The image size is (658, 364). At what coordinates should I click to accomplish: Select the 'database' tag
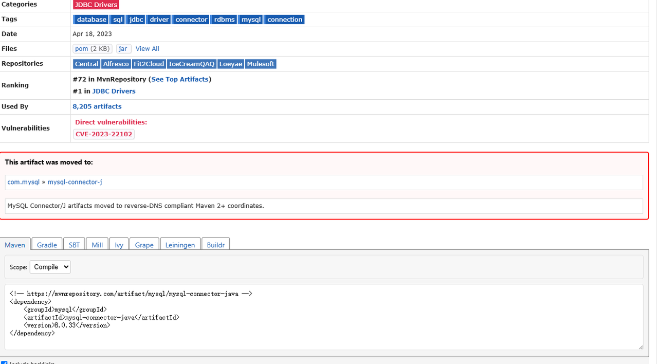(92, 20)
